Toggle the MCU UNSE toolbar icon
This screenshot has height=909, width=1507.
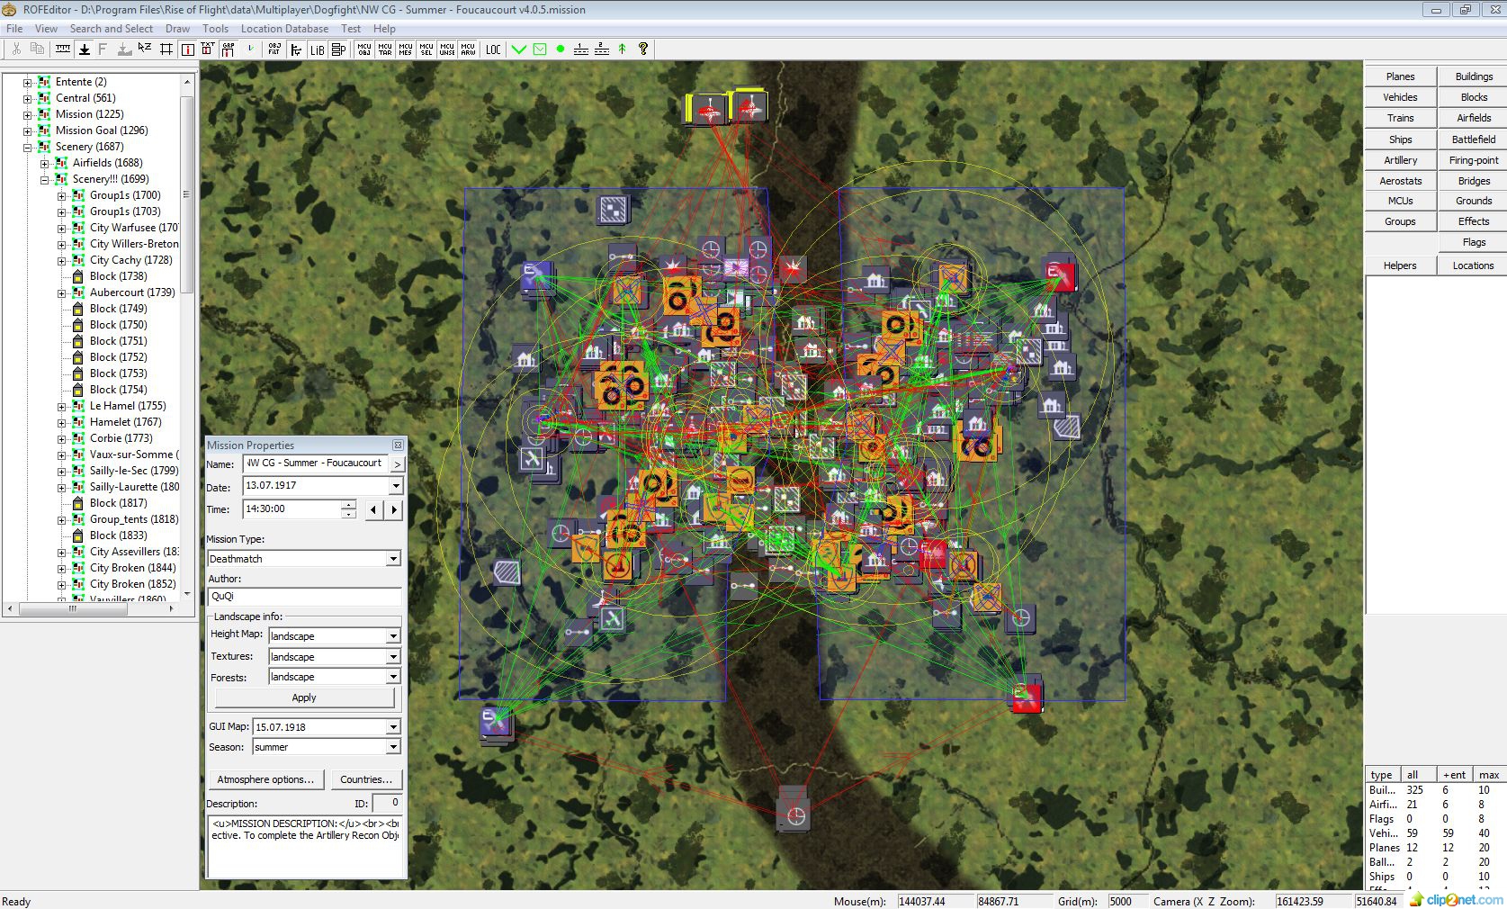[447, 49]
